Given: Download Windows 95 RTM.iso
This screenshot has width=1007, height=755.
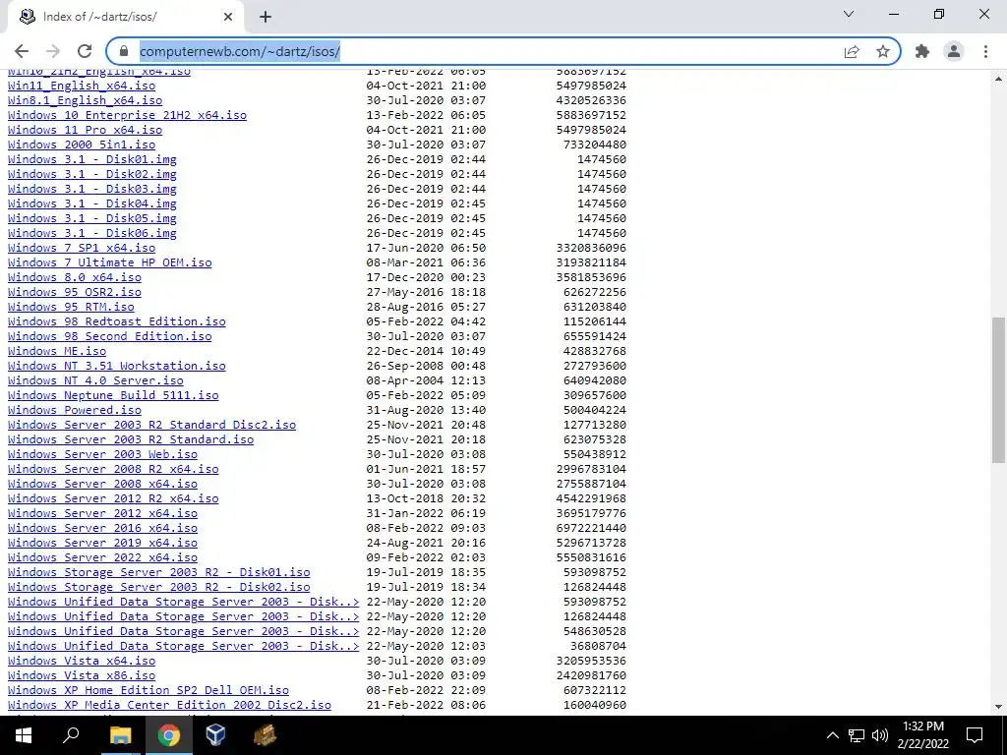Looking at the screenshot, I should [x=71, y=307].
